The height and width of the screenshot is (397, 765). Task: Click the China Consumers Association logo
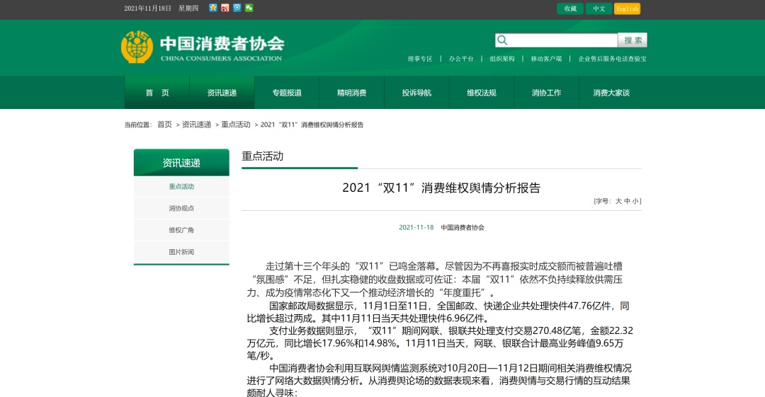pyautogui.click(x=202, y=47)
